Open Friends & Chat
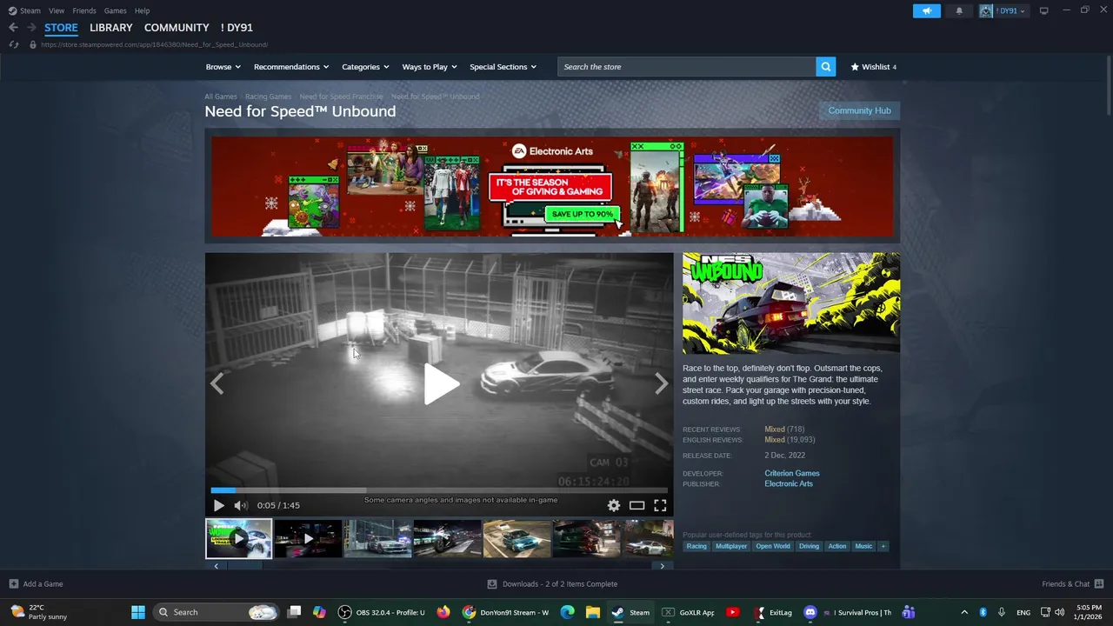 pyautogui.click(x=1073, y=584)
